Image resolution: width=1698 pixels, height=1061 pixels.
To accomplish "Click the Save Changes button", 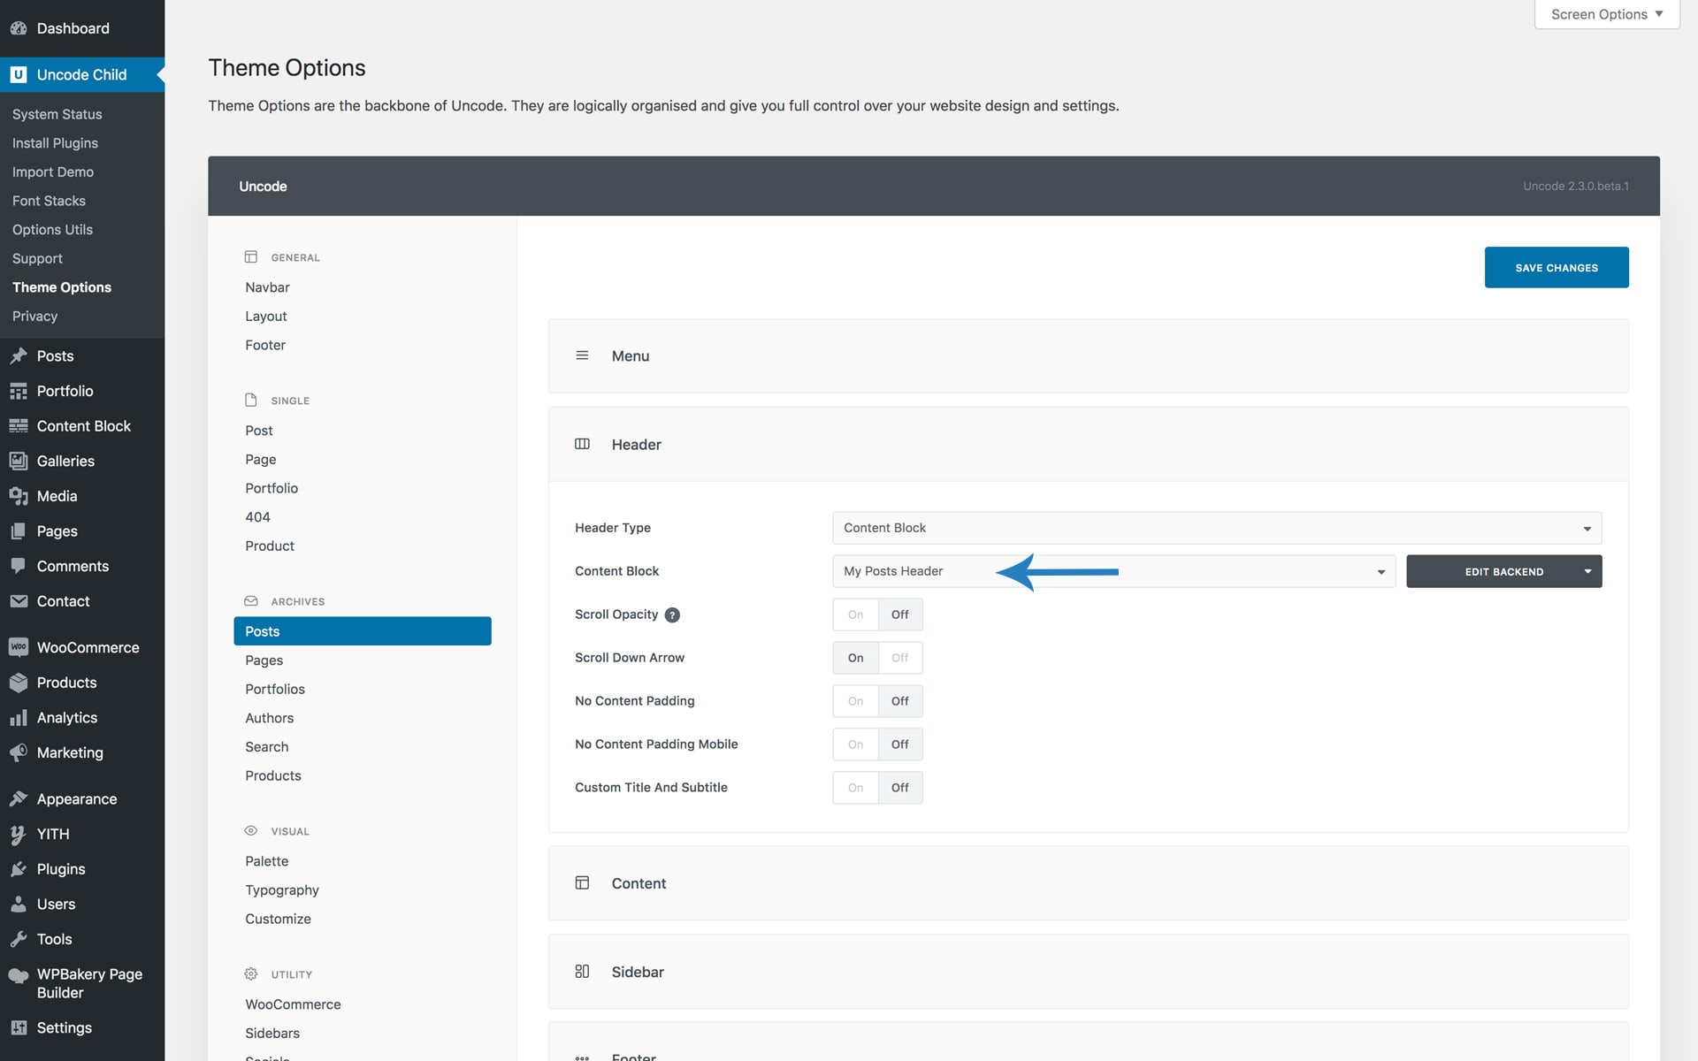I will tap(1556, 267).
